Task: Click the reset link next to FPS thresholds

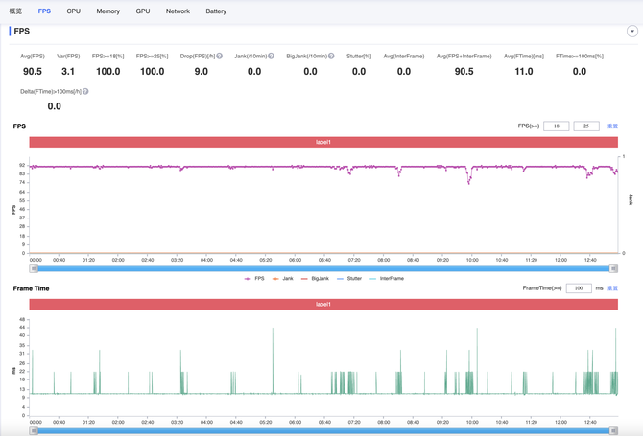Action: (x=612, y=126)
